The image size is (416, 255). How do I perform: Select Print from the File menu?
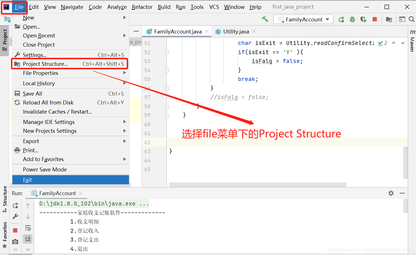[x=71, y=150]
